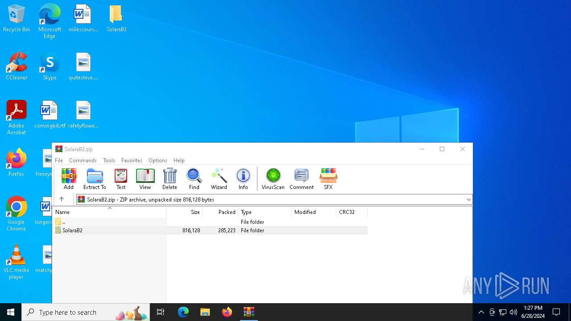Select the comingbit.rtf desktop file
Image resolution: width=571 pixels, height=321 pixels.
click(x=50, y=115)
